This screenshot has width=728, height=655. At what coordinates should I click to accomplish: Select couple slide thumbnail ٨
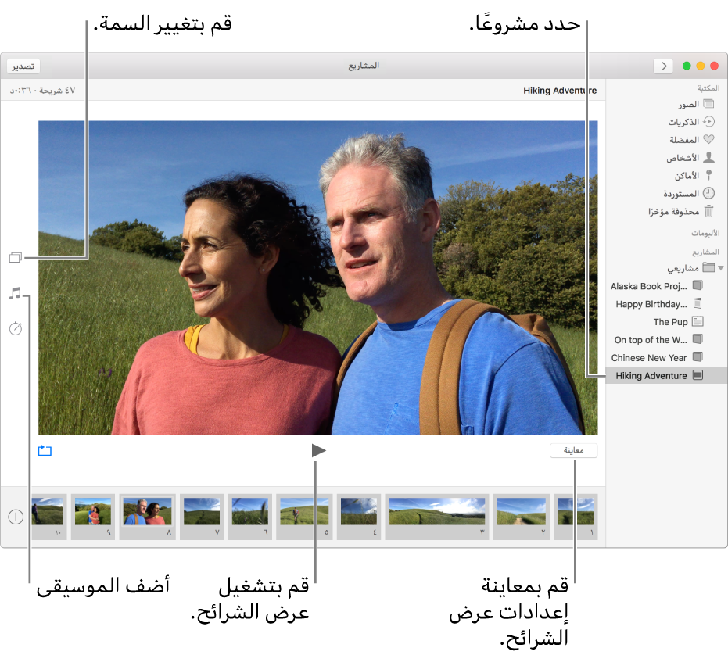point(147,517)
